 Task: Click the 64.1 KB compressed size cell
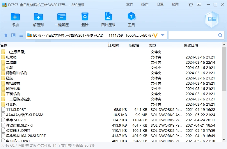point(141,110)
